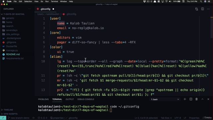Click remote window indicator in status bar
This screenshot has width=213, height=120.
coord(3,118)
